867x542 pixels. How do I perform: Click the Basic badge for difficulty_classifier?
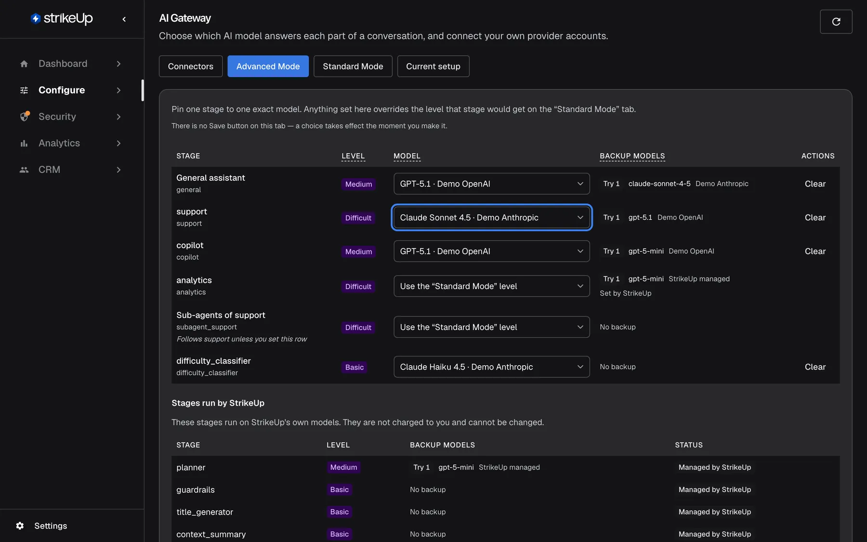point(355,367)
